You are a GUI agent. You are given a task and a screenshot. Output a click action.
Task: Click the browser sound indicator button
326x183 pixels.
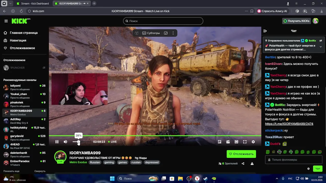click(x=4, y=4)
